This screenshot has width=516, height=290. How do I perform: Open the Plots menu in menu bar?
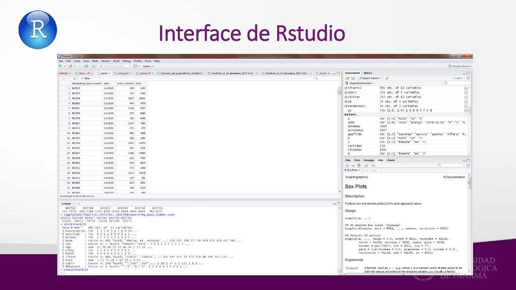(95, 61)
